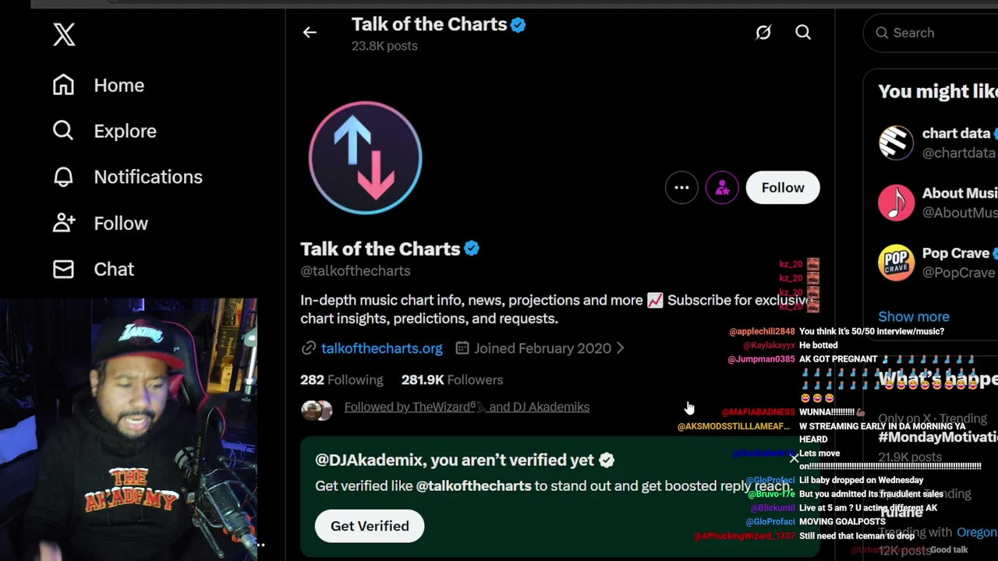The width and height of the screenshot is (998, 561).
Task: Open the three-dot more options button
Action: pos(681,188)
